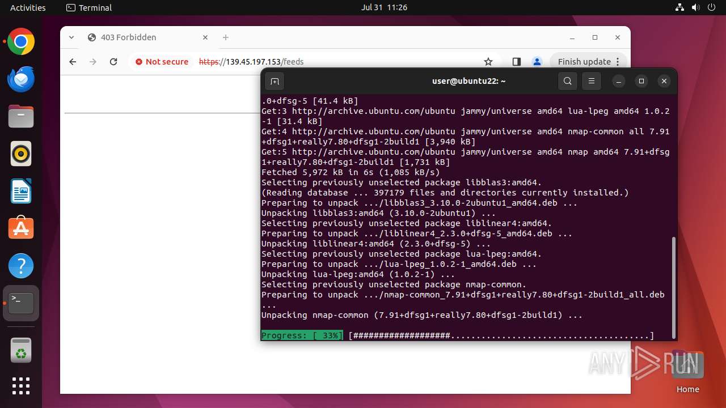
Task: Open the clock and calendar menu
Action: 384,7
